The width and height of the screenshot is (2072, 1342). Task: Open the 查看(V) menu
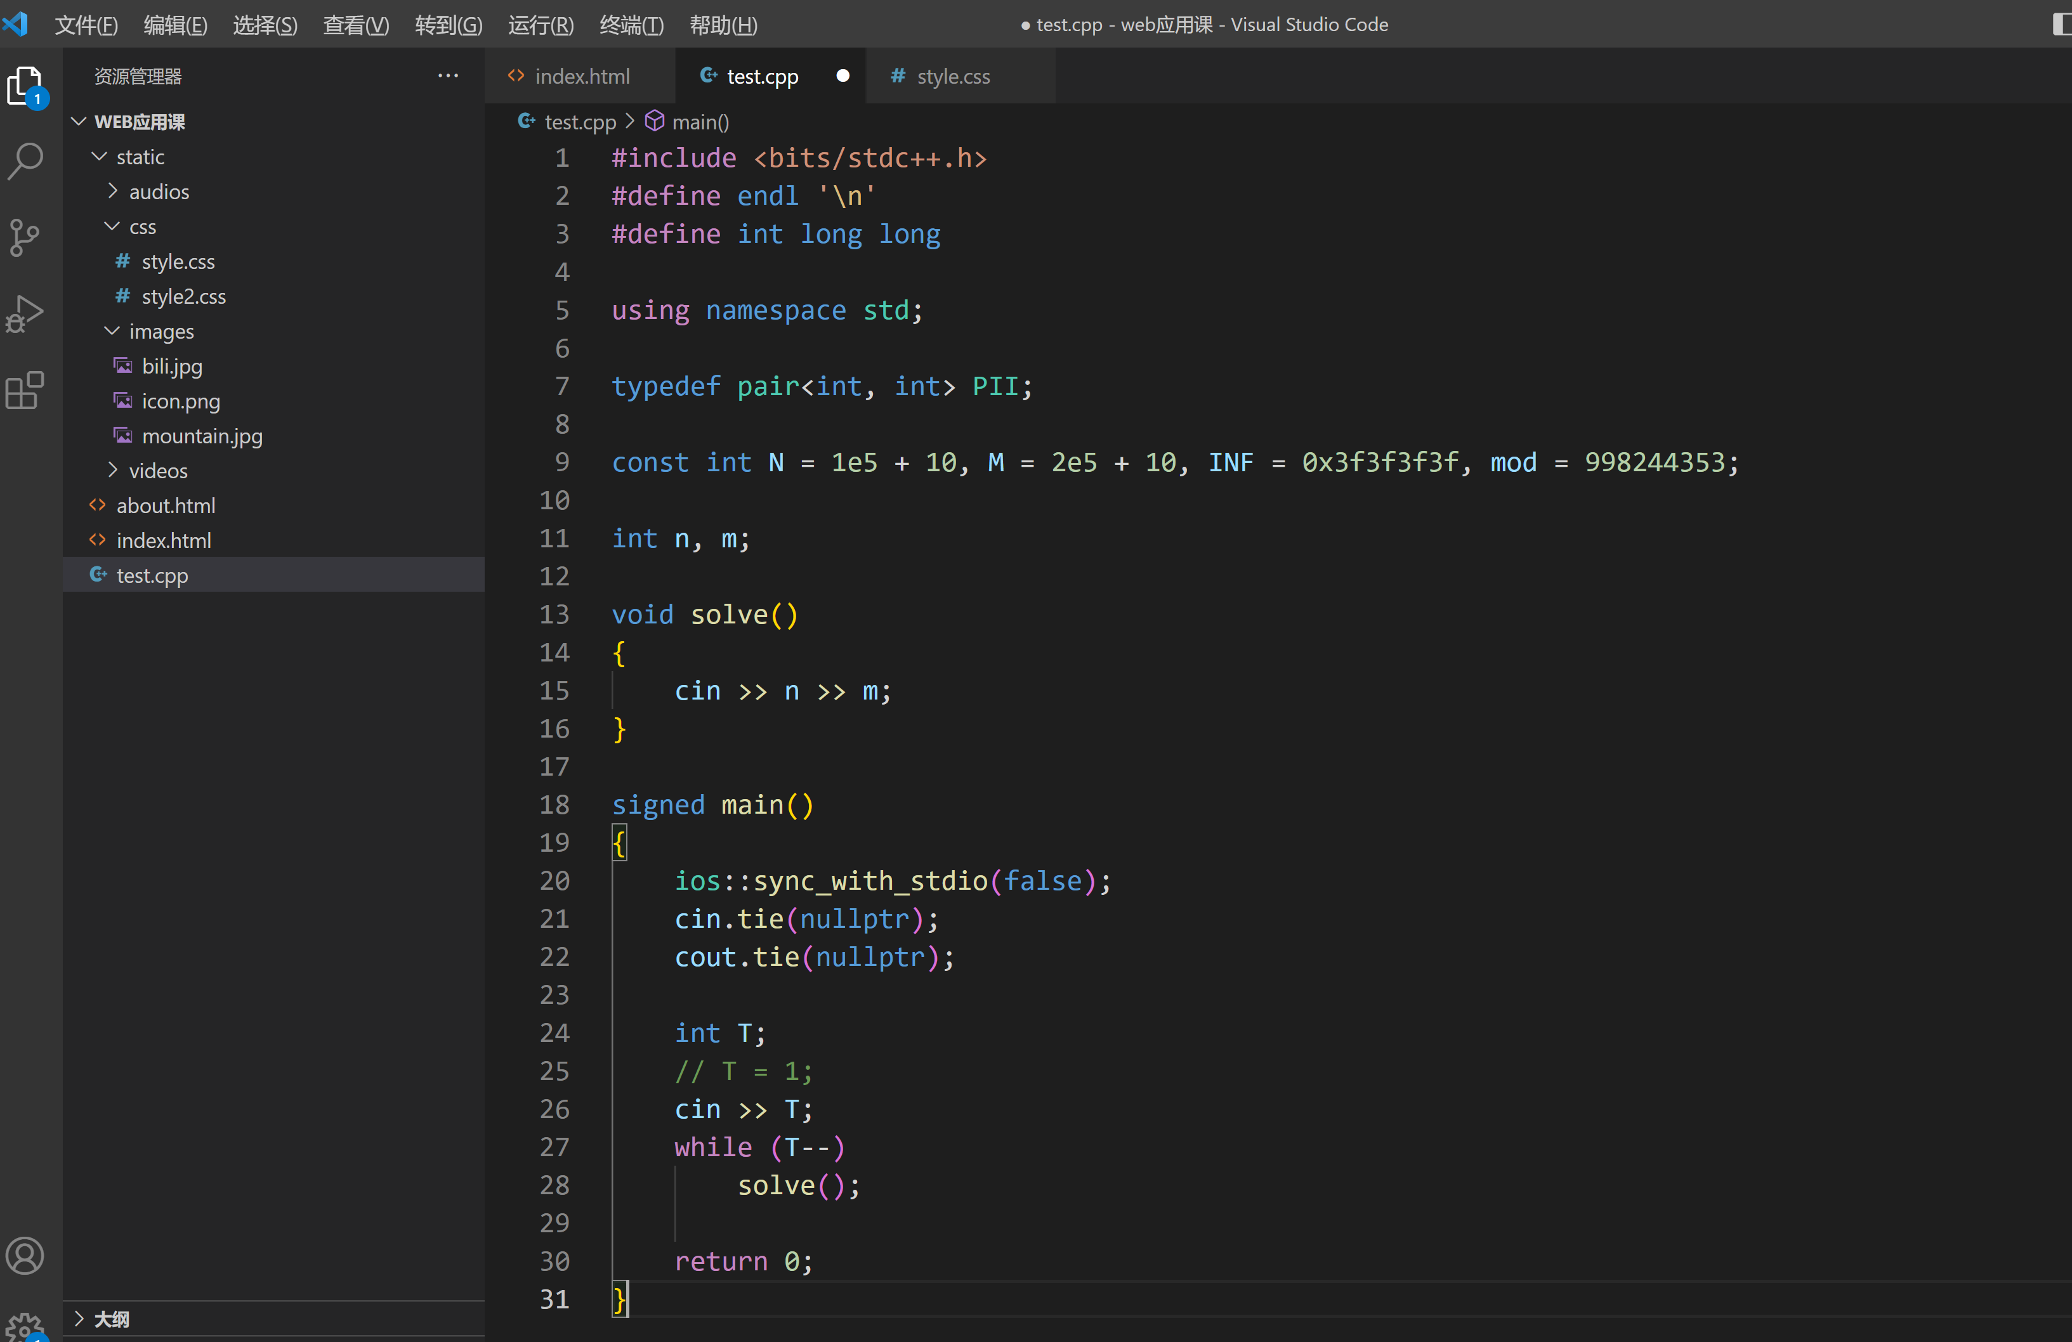(x=356, y=24)
